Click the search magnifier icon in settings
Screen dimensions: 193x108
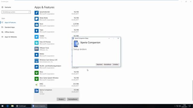[29, 12]
